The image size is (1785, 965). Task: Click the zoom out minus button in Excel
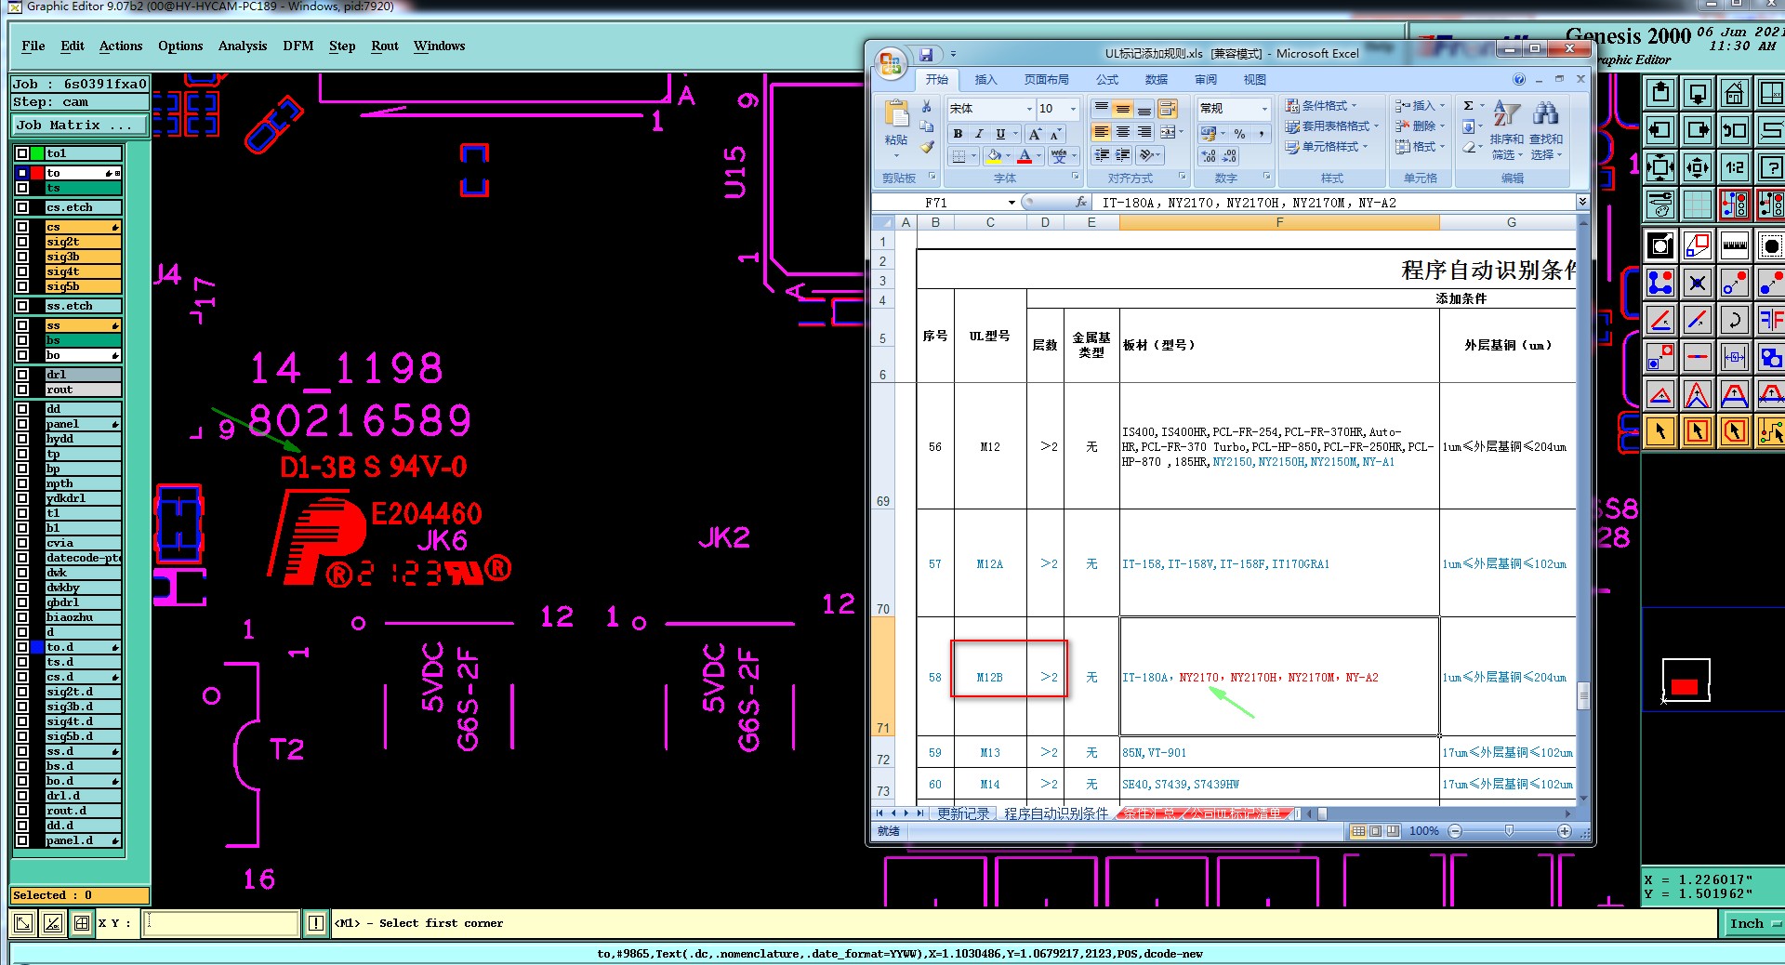[x=1455, y=831]
